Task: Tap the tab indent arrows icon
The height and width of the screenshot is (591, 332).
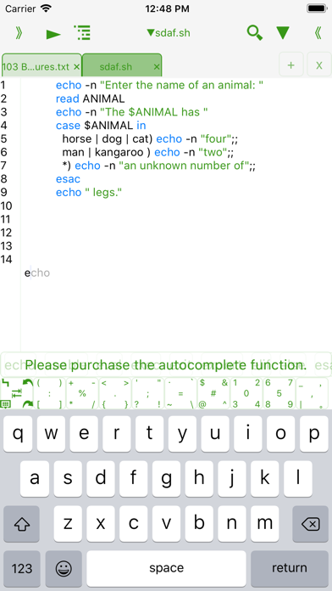Action: tap(17, 393)
